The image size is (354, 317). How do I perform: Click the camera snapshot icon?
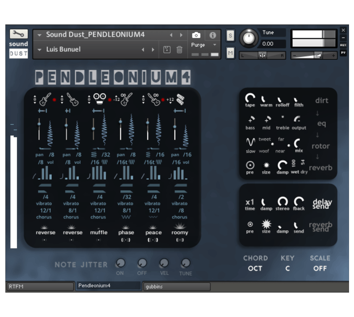point(196,35)
